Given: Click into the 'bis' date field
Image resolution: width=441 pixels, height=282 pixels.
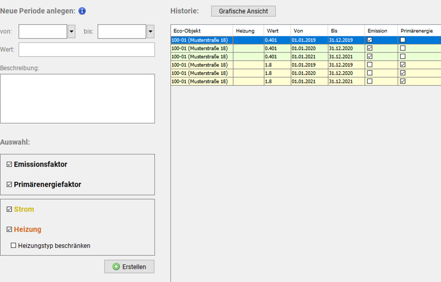Looking at the screenshot, I should click(x=121, y=32).
